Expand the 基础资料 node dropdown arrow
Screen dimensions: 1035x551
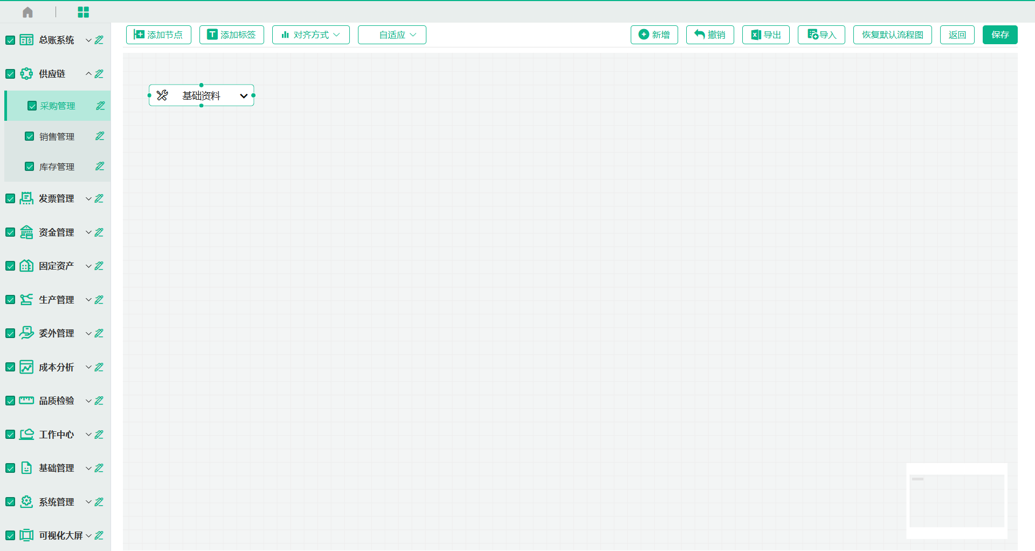click(x=244, y=96)
